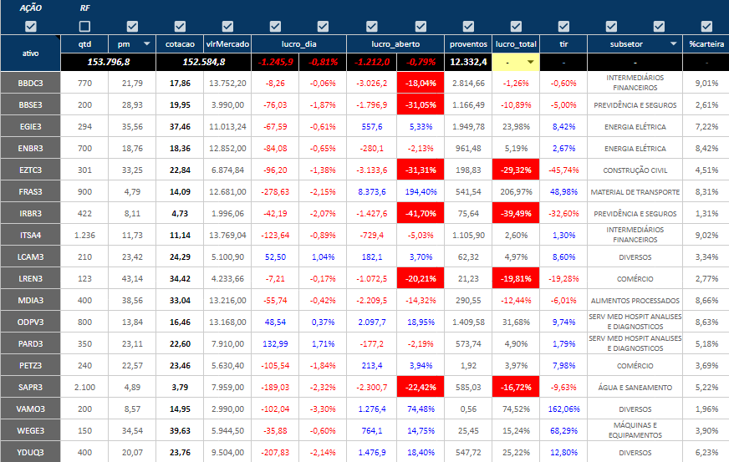Open the pm column filter dropdown
The image size is (729, 462).
147,43
